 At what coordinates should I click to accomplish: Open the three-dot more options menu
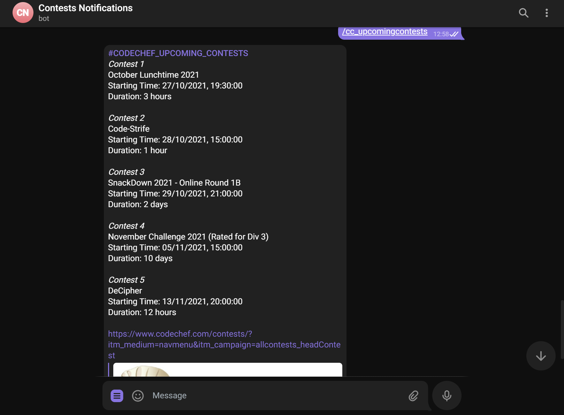[x=547, y=13]
